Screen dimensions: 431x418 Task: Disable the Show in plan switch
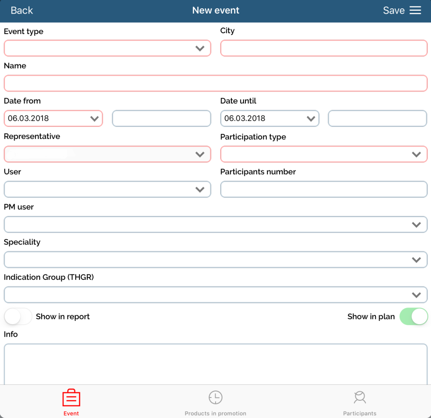point(414,316)
